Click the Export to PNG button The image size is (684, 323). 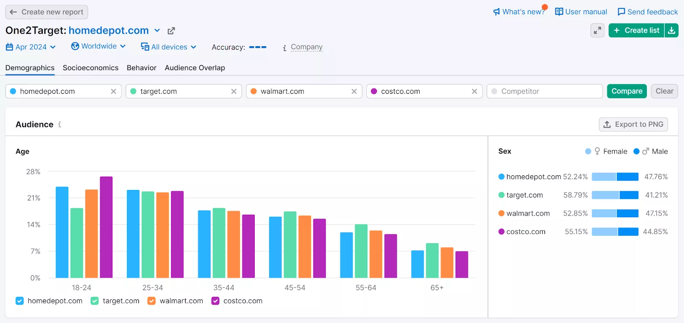point(633,124)
